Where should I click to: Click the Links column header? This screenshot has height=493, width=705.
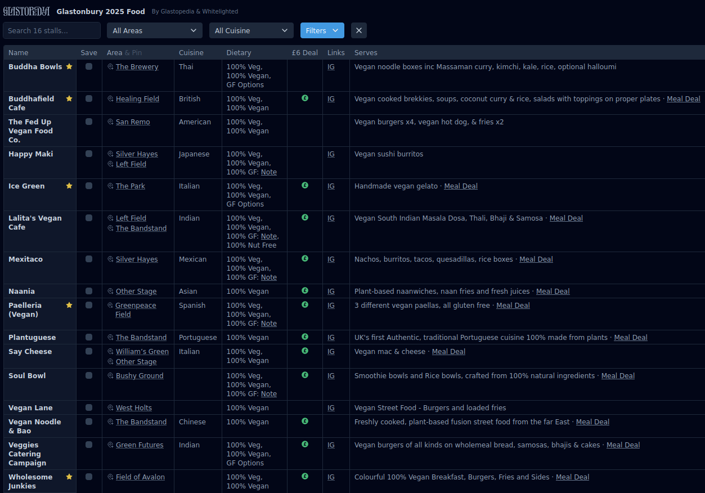[x=336, y=53]
